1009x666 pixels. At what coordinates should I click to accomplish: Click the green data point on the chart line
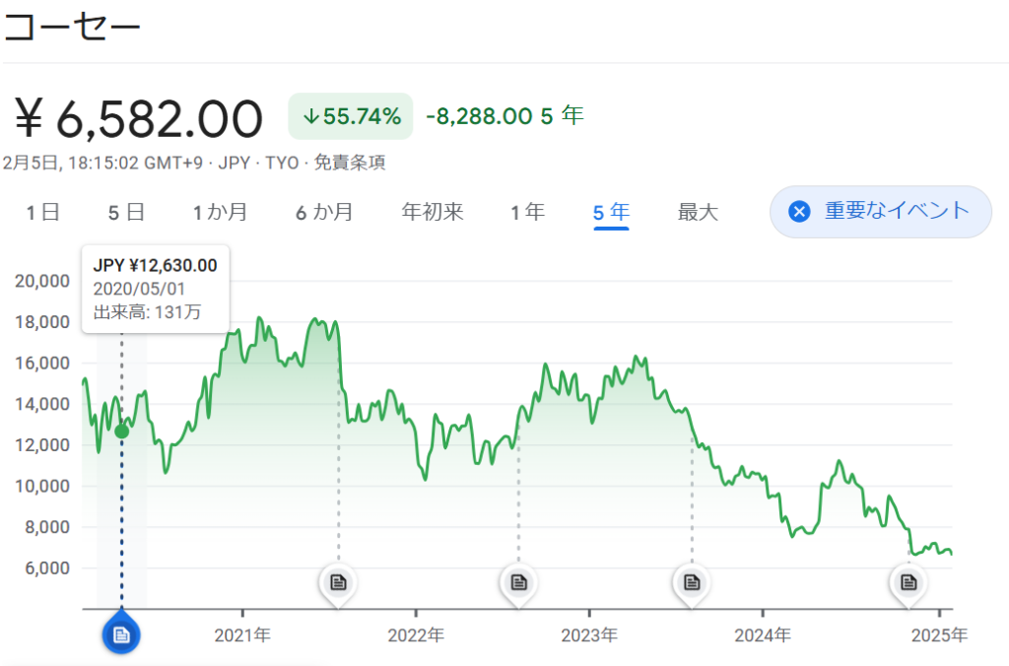pos(121,431)
